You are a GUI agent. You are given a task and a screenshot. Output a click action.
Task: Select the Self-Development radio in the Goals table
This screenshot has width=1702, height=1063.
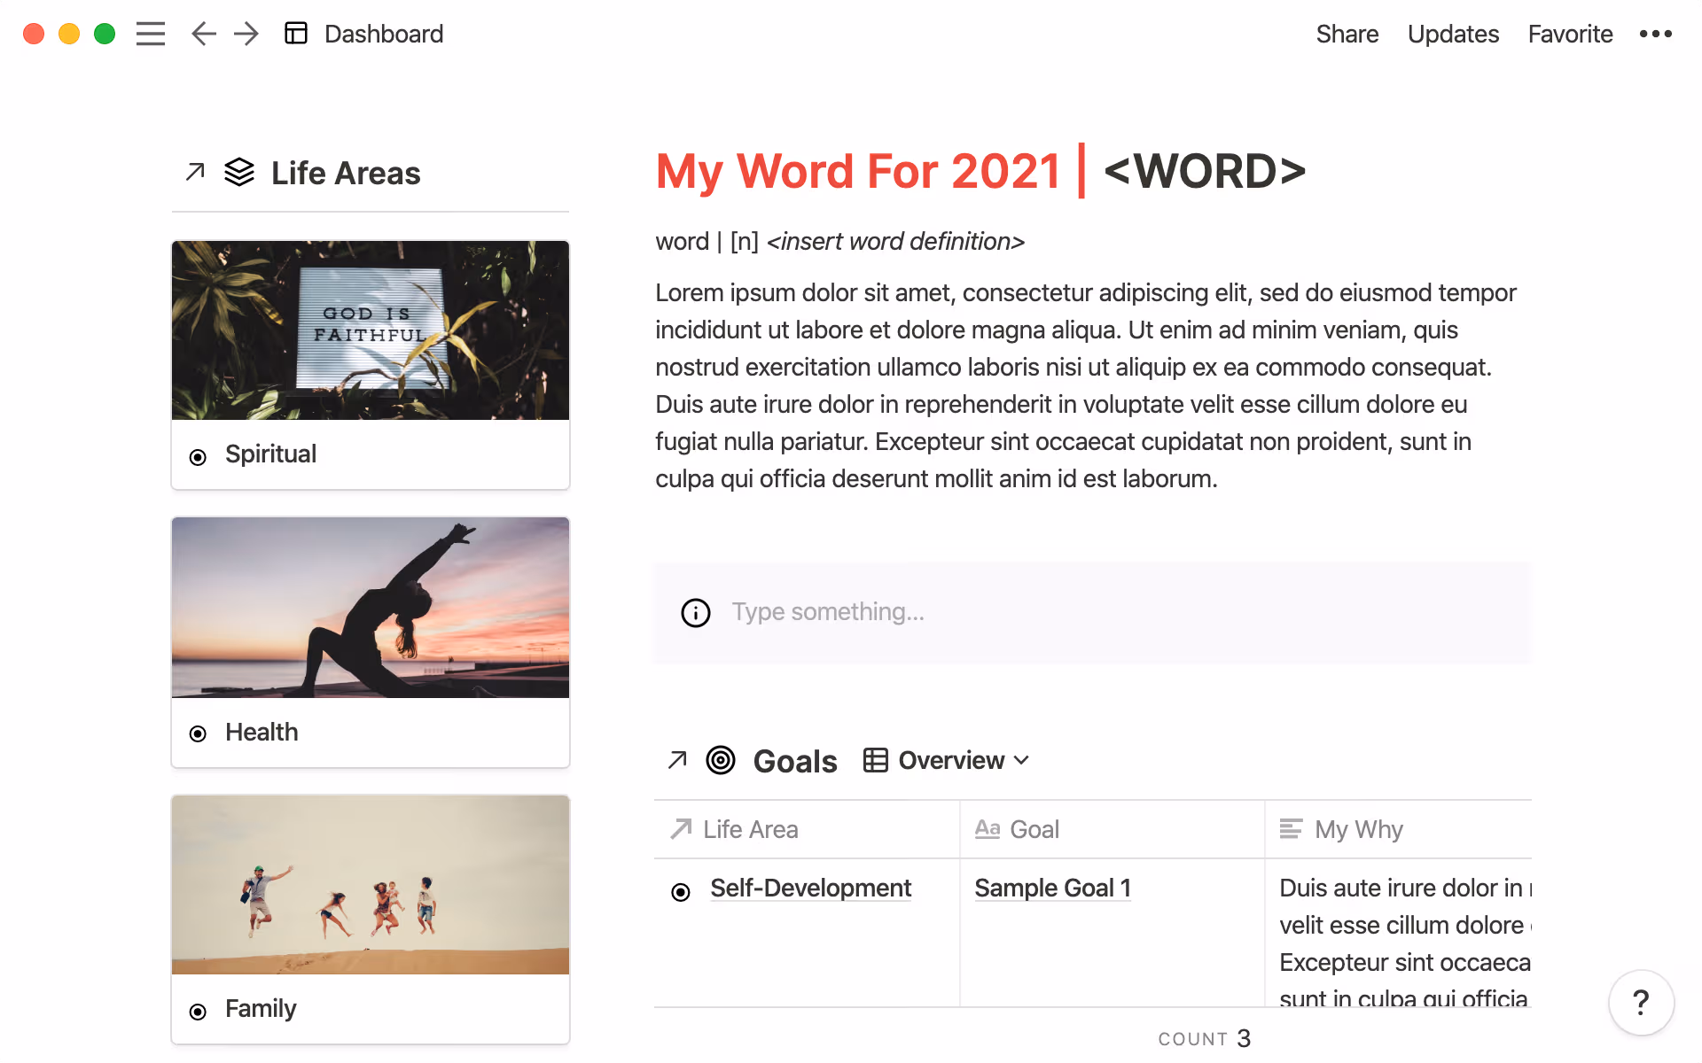point(680,890)
